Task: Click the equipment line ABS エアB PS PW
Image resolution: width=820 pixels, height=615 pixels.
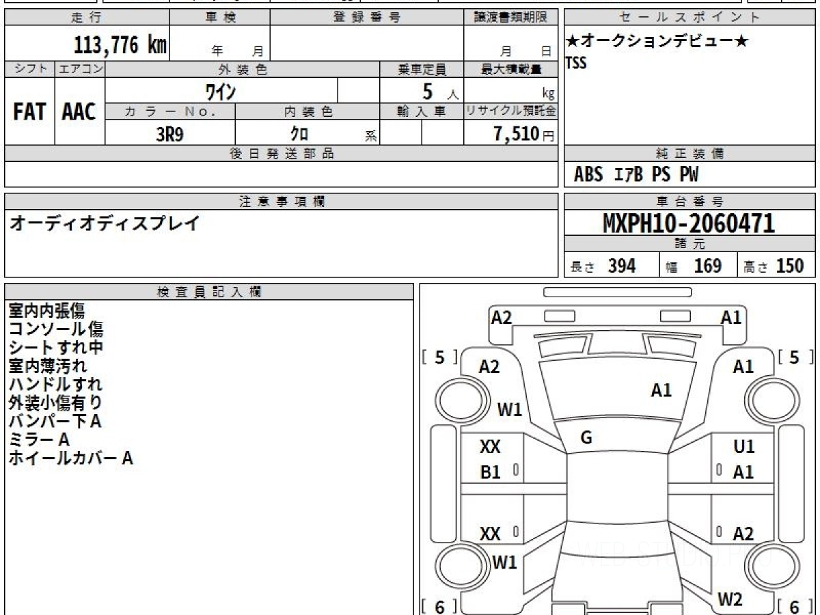Action: [x=636, y=175]
